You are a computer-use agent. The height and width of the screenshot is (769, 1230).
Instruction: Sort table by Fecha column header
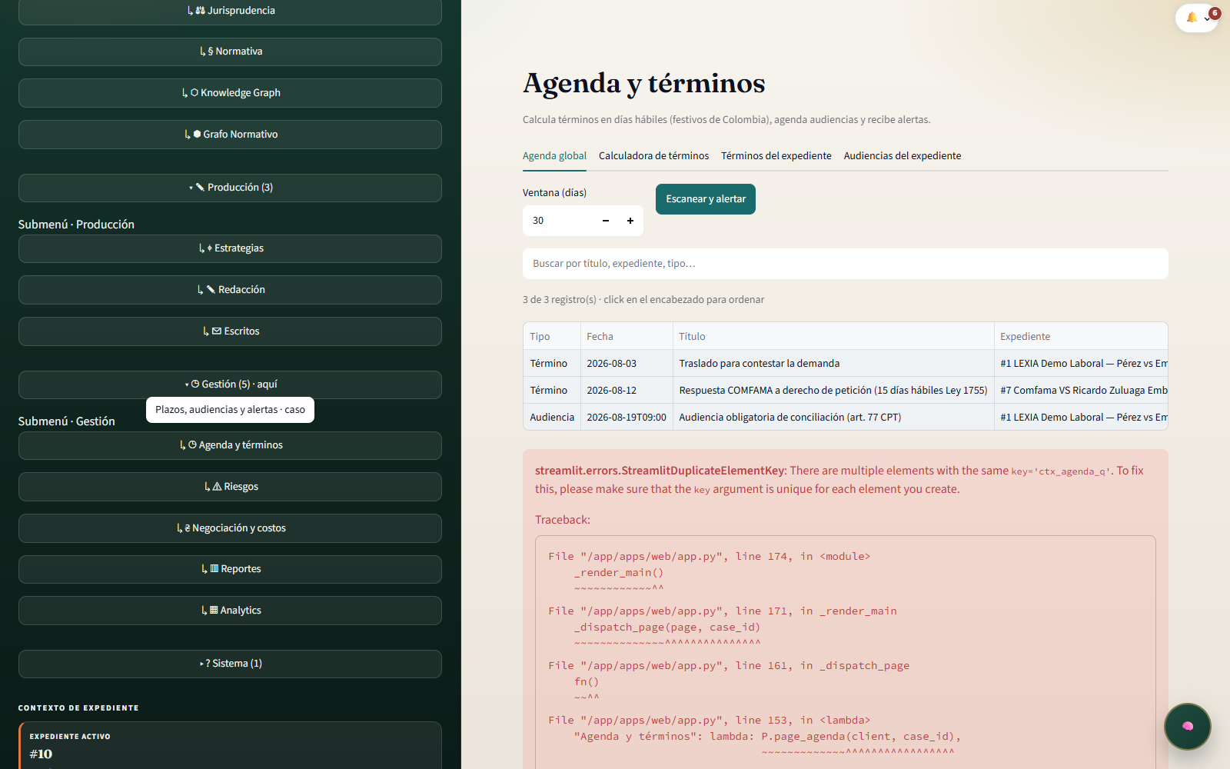coord(627,336)
